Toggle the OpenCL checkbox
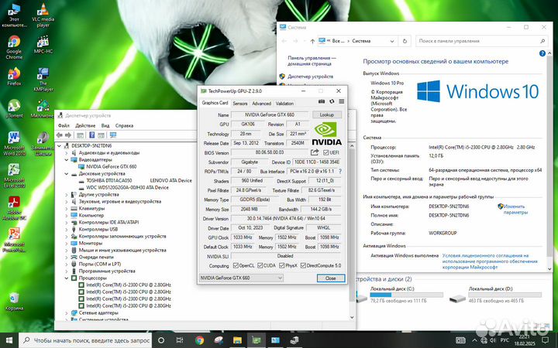Screen dimensions: 558x348 tap(236, 265)
